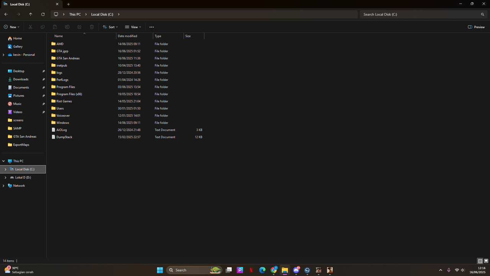This screenshot has height=276, width=490.
Task: Click the PC monitor icon in the address bar
Action: click(x=56, y=14)
